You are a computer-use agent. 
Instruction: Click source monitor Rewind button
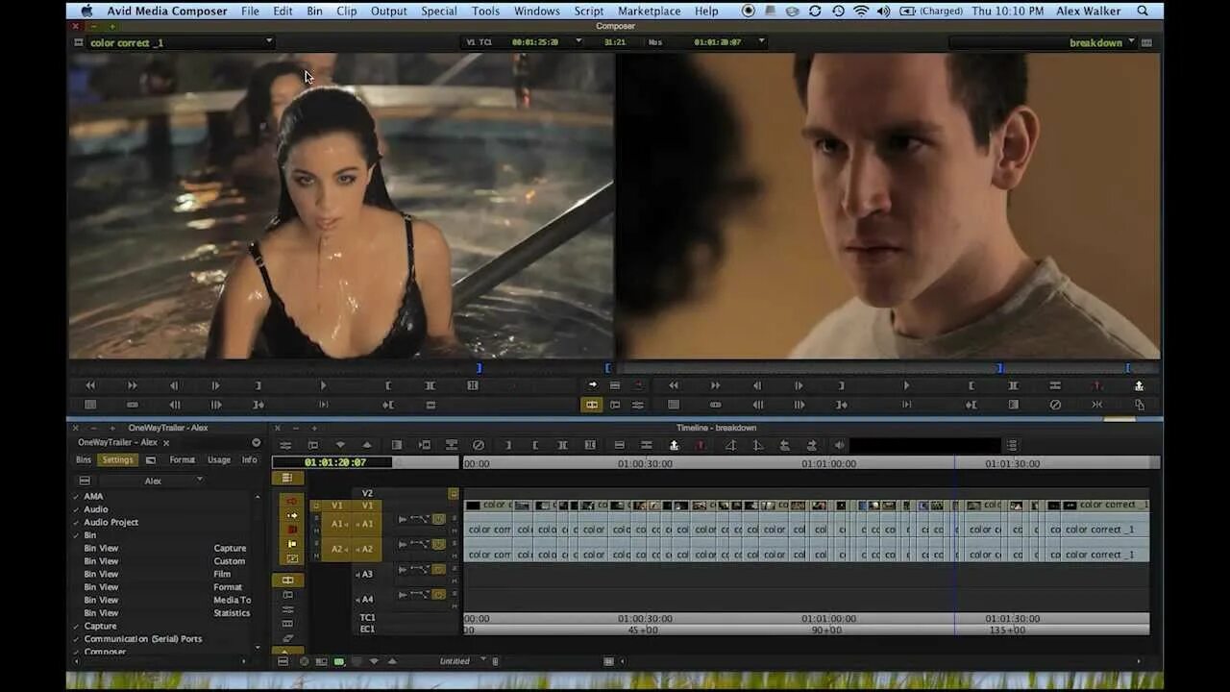[90, 385]
